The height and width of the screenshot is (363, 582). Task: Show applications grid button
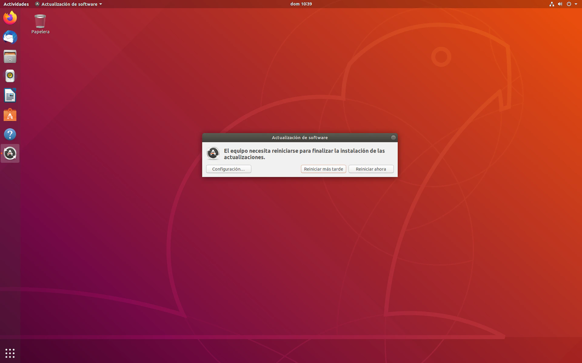pyautogui.click(x=10, y=353)
